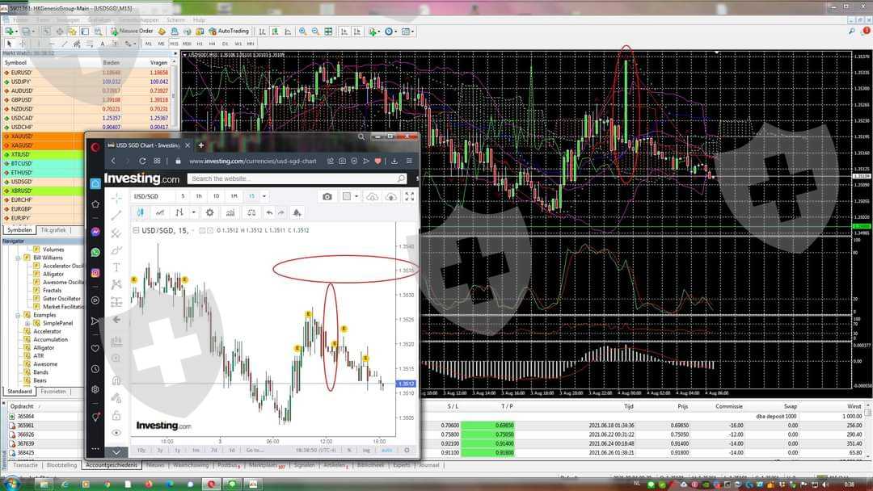Open the Nieuws tab in the terminal panel

[x=154, y=465]
